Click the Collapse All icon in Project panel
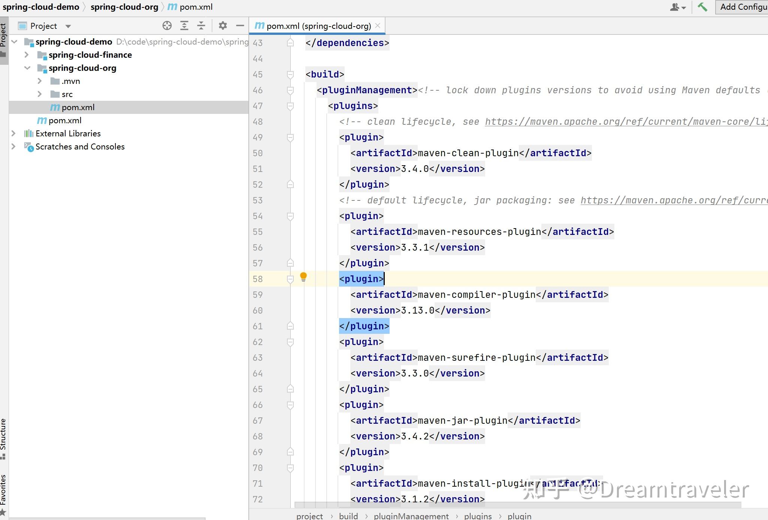Image resolution: width=768 pixels, height=520 pixels. (x=201, y=25)
